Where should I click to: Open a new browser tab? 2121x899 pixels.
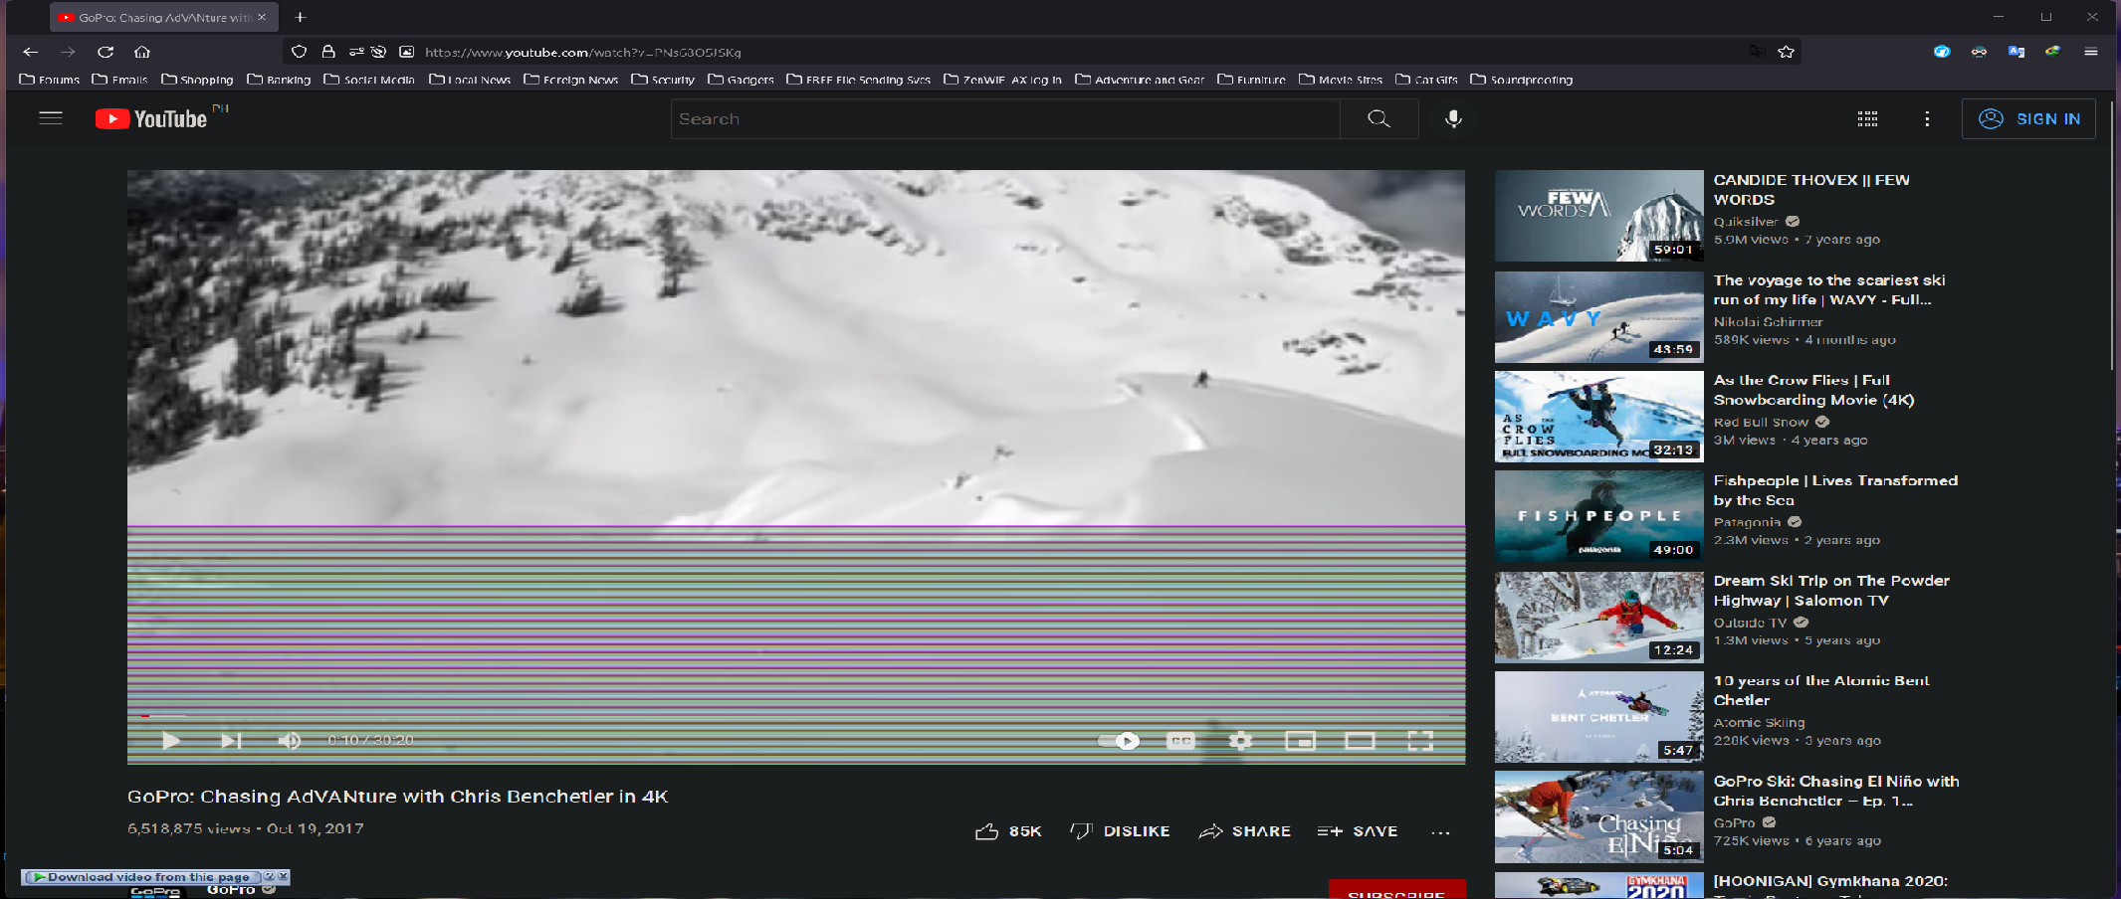click(300, 17)
